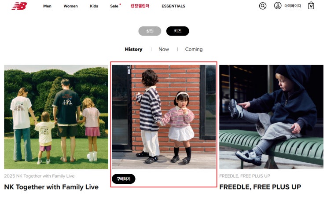This screenshot has height=201, width=327.
Task: Toggle to the 키즈 category pill
Action: 178,31
